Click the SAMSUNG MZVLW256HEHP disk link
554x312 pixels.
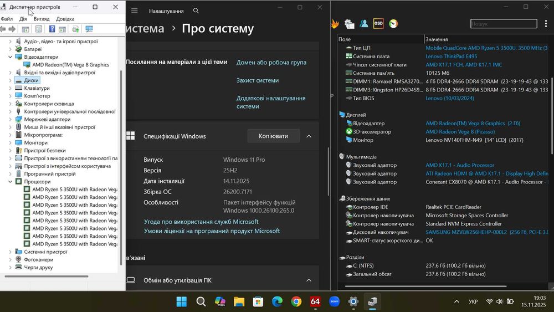click(x=487, y=232)
